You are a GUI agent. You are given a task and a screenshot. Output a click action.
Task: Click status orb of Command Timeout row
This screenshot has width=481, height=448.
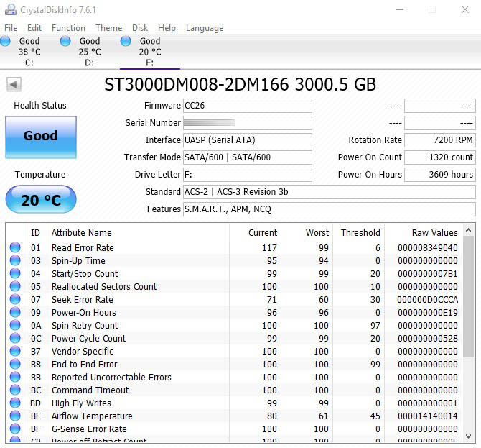[15, 390]
